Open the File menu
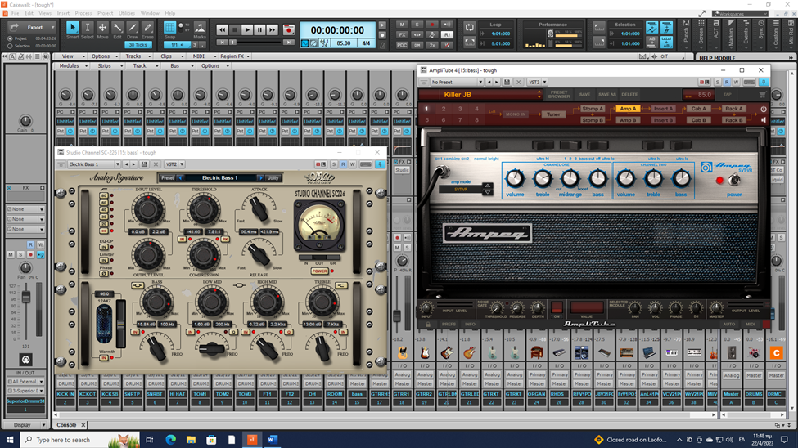Screen dimensions: 798x448 (x=16, y=13)
